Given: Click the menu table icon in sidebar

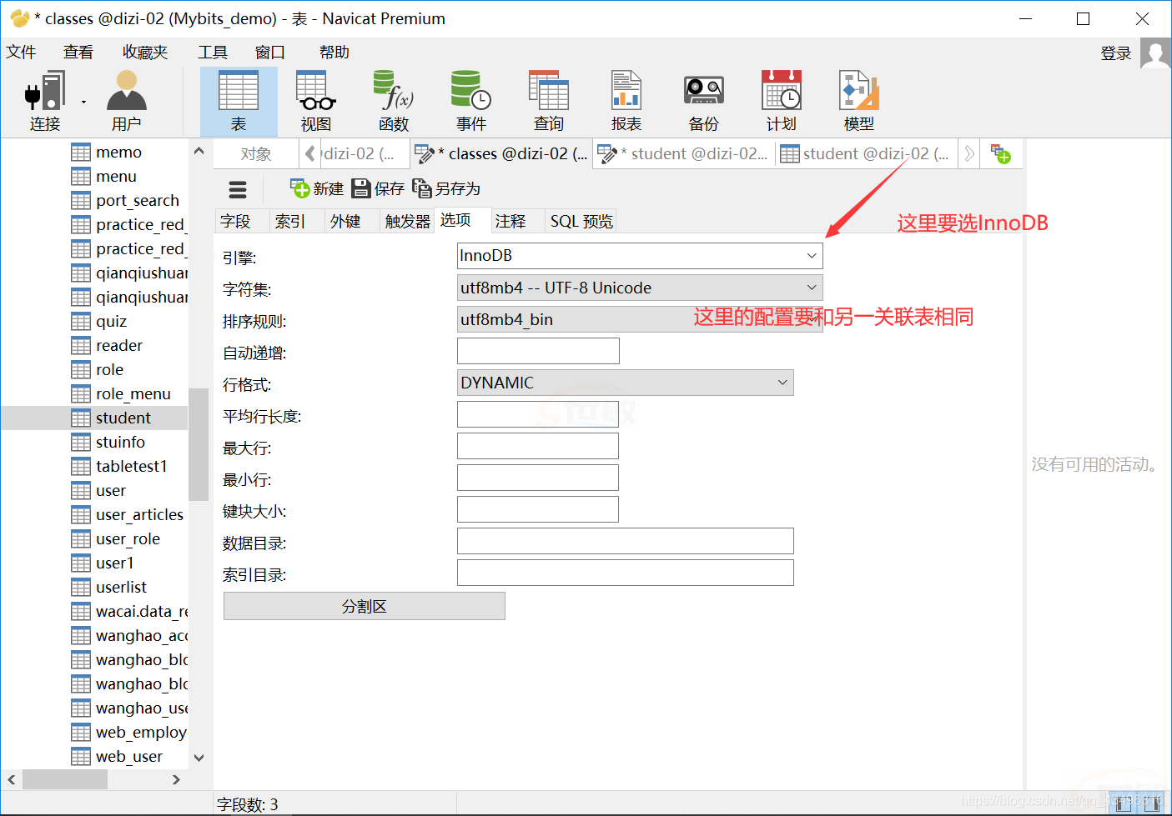Looking at the screenshot, I should pyautogui.click(x=81, y=176).
